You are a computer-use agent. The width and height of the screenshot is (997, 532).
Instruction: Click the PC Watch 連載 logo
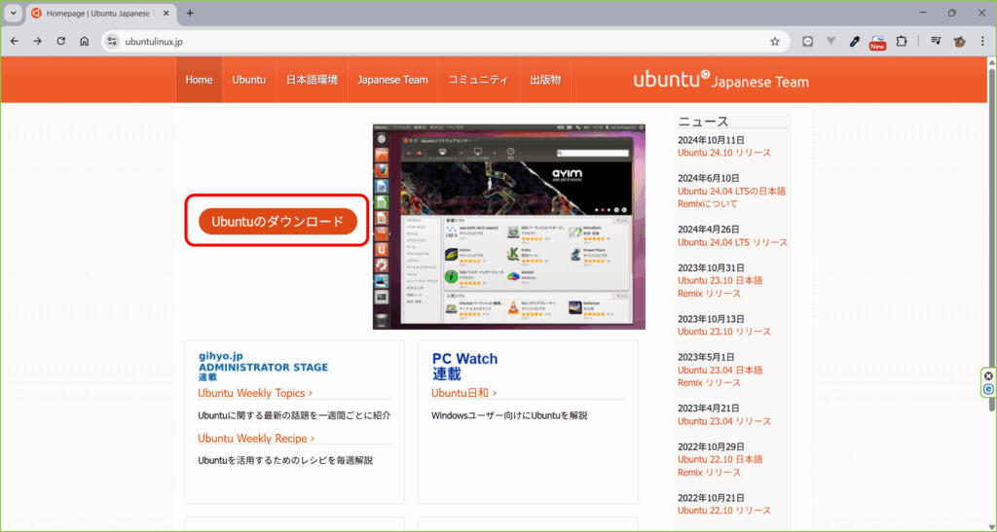[464, 367]
